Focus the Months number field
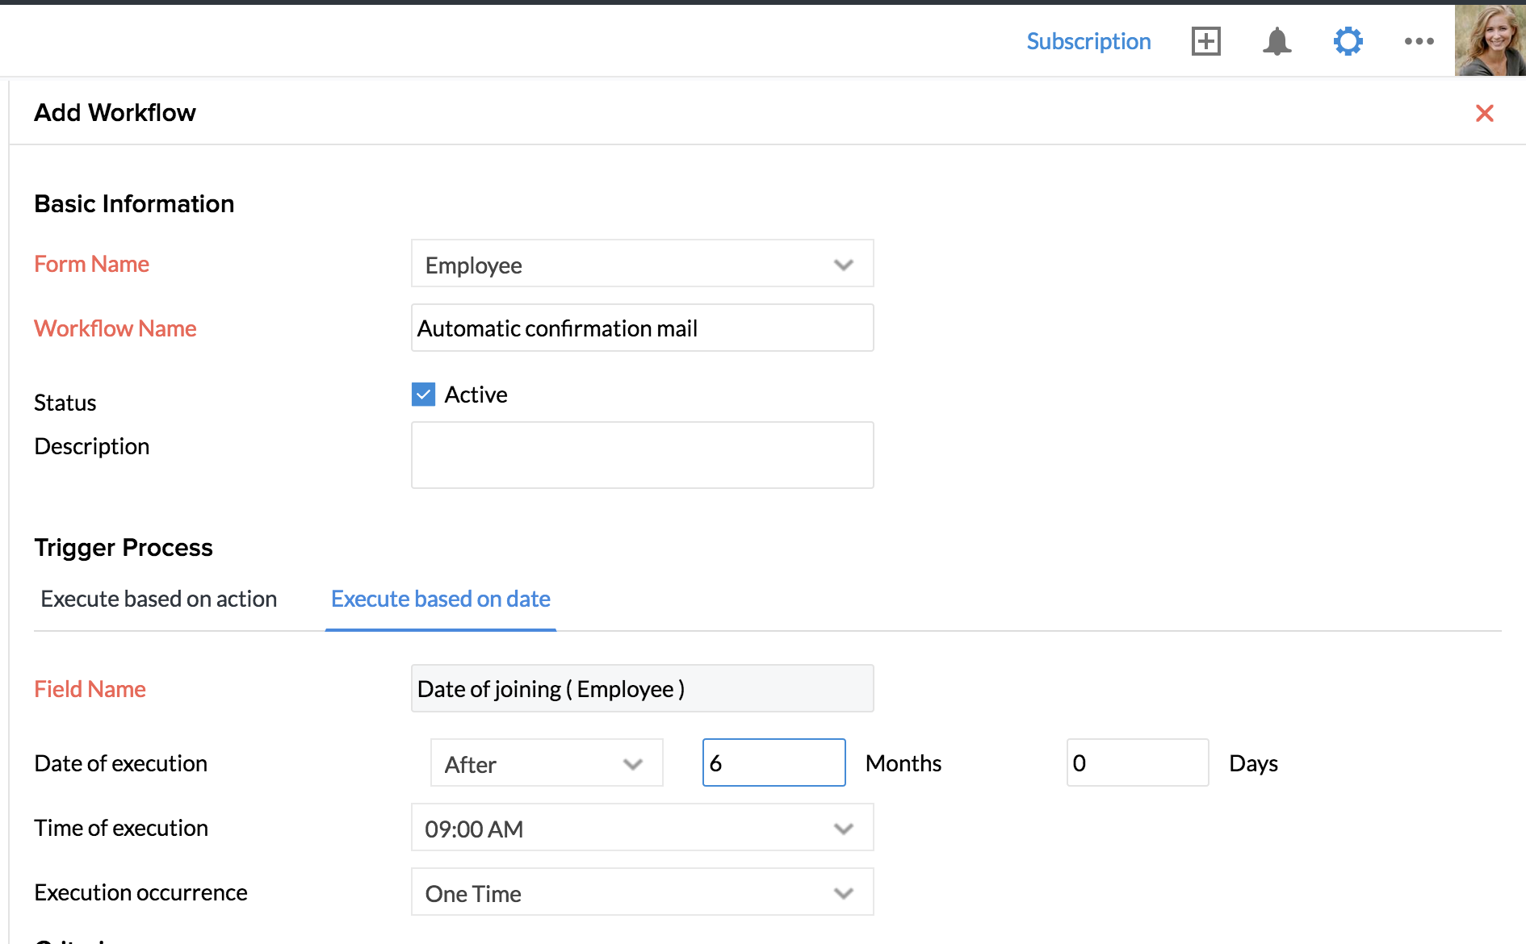 pyautogui.click(x=773, y=763)
